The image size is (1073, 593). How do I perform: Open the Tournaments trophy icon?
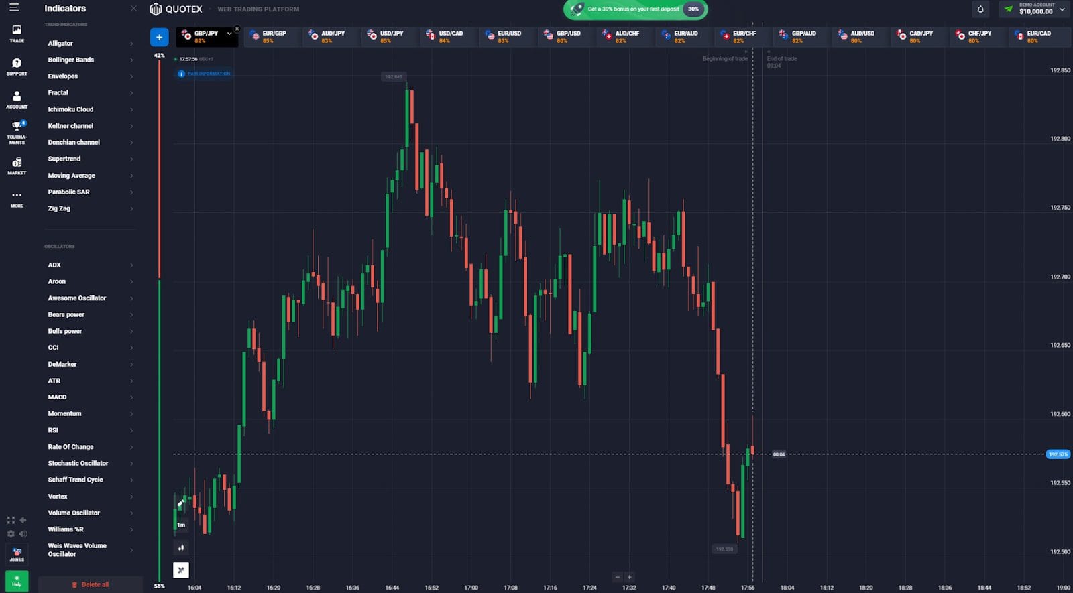17,132
